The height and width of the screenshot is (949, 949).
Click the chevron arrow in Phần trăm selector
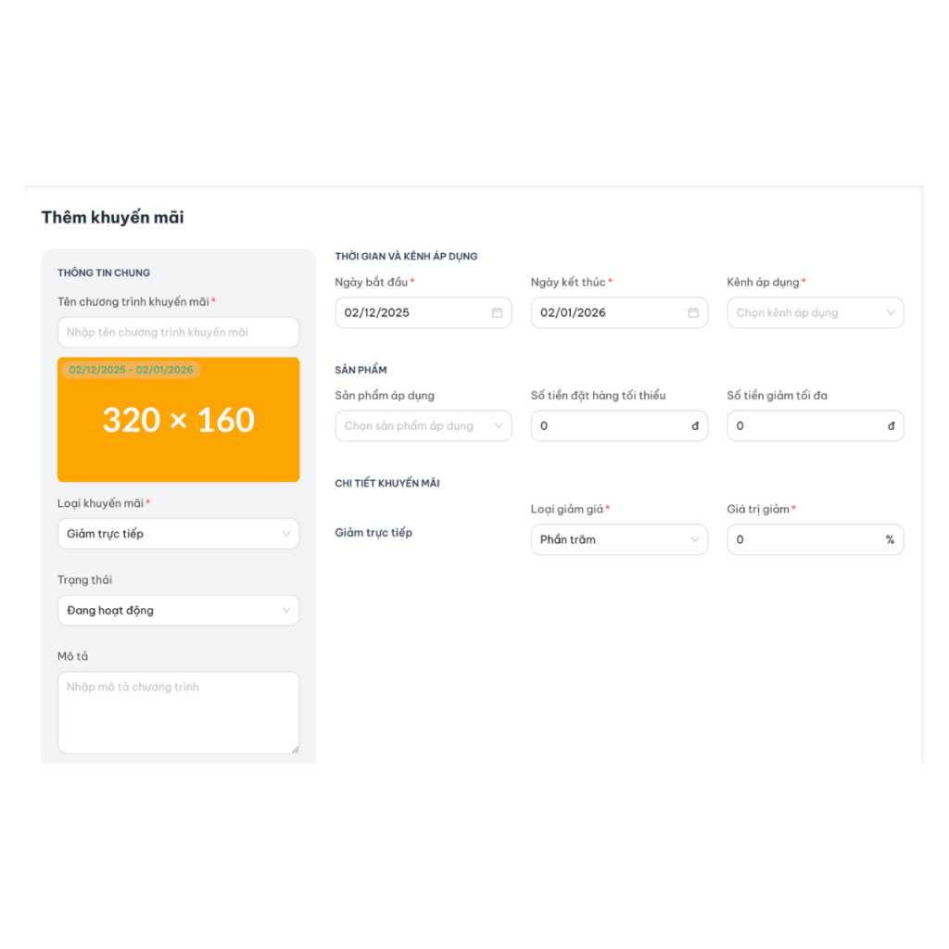[x=695, y=539]
